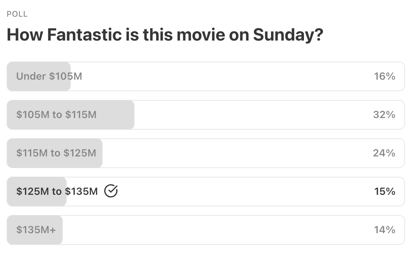
Task: Click the 14% result figure
Action: pos(384,230)
